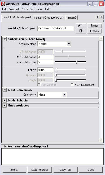Click the Select button

[14, 170]
